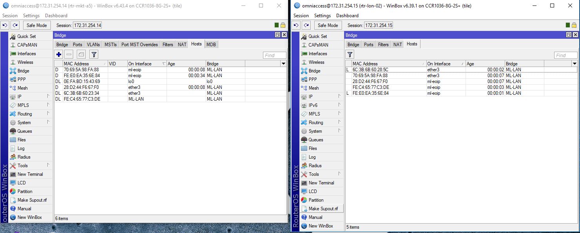Switch to the VLANs tab on rtr-mkt-a5
This screenshot has height=233, width=580.
point(93,44)
